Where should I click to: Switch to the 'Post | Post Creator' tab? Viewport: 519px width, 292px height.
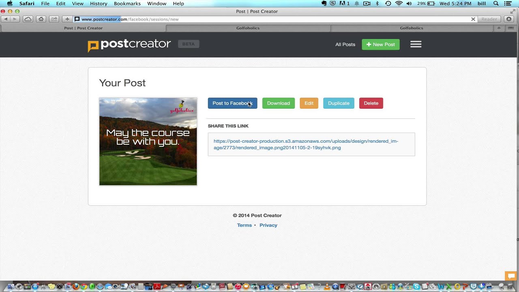click(x=83, y=28)
